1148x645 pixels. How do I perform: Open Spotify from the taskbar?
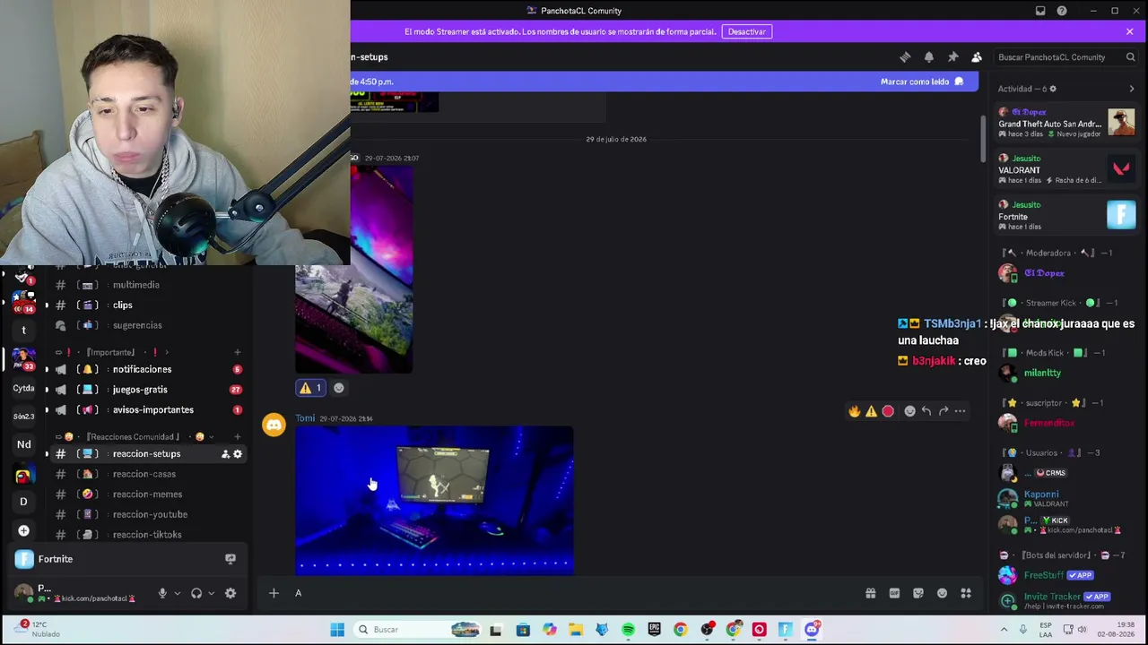pos(628,630)
